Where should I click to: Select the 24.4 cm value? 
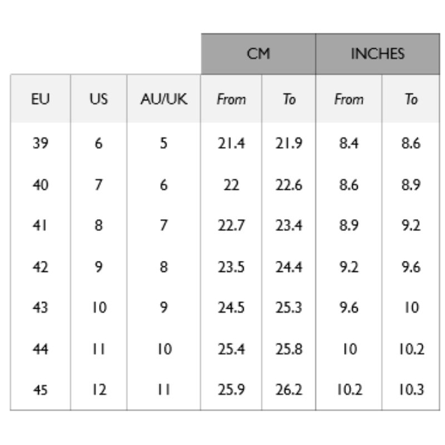[x=289, y=267]
